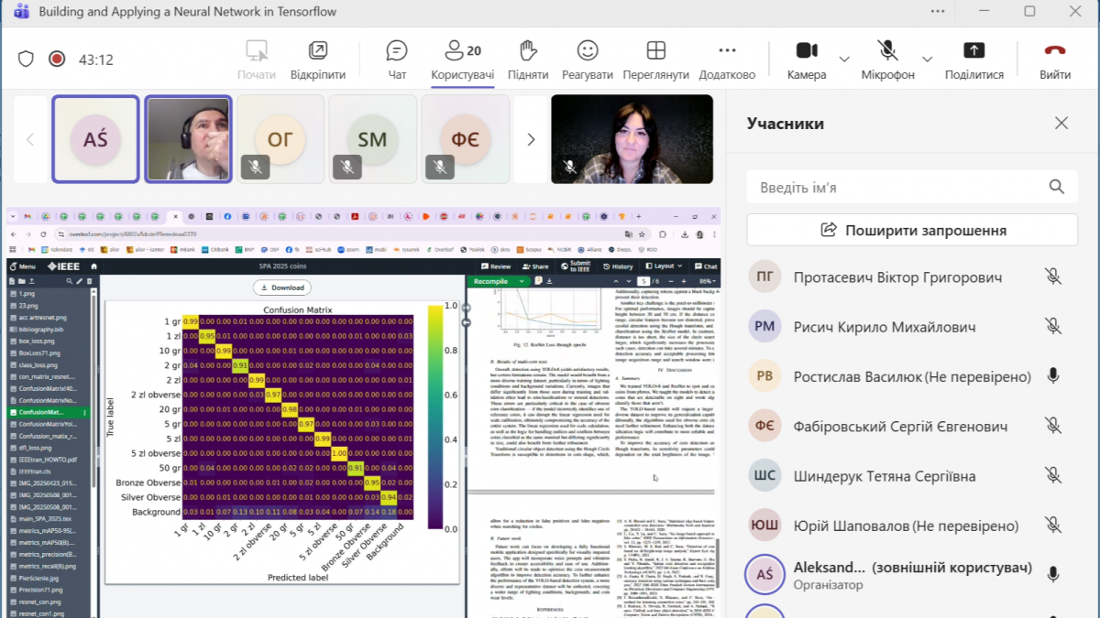This screenshot has height=618, width=1100.
Task: Click the Pop out (Відкріпити) icon
Action: point(318,59)
